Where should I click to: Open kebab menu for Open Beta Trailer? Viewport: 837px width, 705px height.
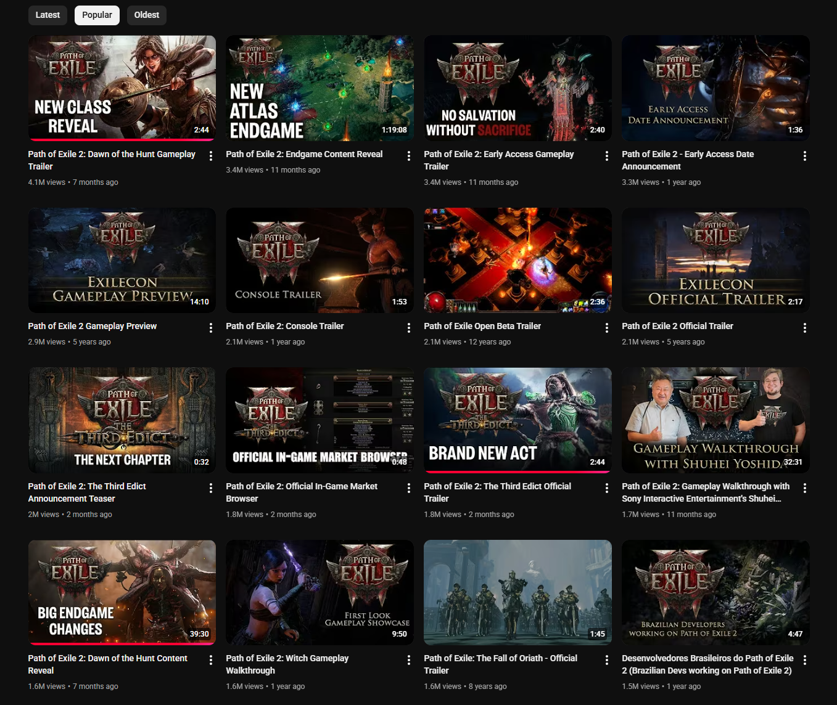click(607, 328)
